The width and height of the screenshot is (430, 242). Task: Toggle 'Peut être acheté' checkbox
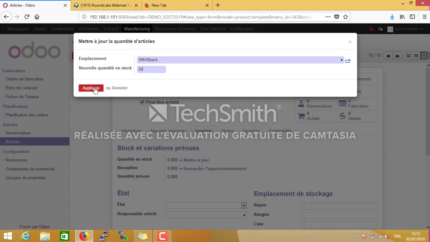click(x=142, y=102)
